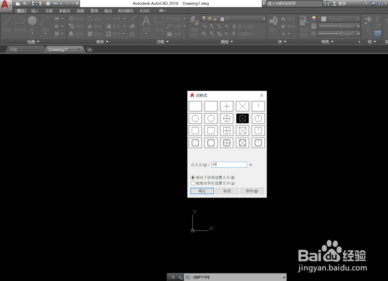Click the Insert block (插入) icon
388x281 pixels.
coord(273,24)
